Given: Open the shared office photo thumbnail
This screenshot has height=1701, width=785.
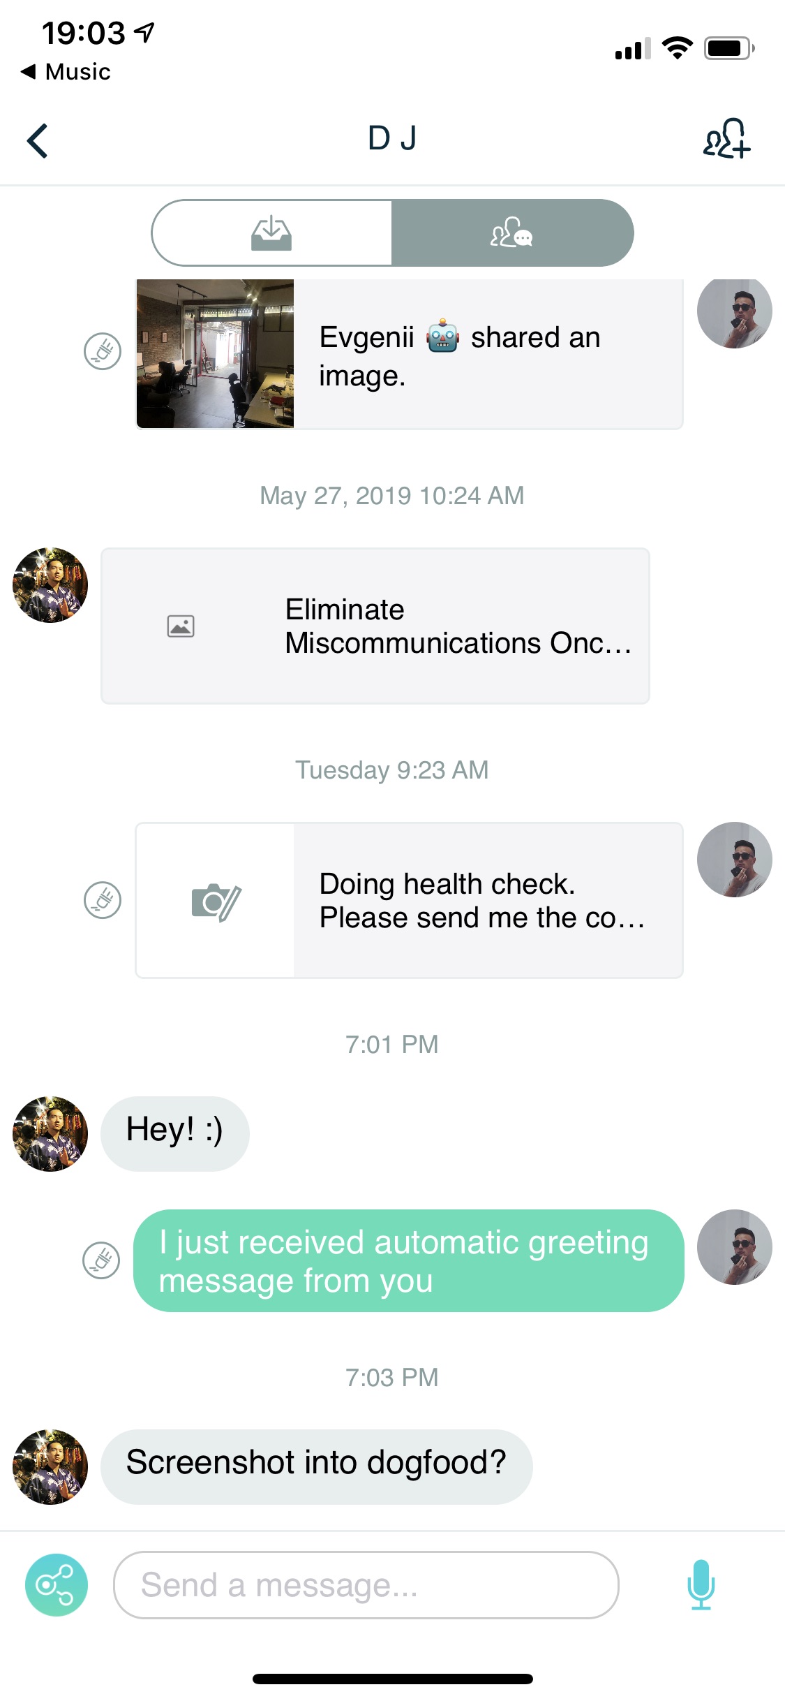Looking at the screenshot, I should (215, 353).
